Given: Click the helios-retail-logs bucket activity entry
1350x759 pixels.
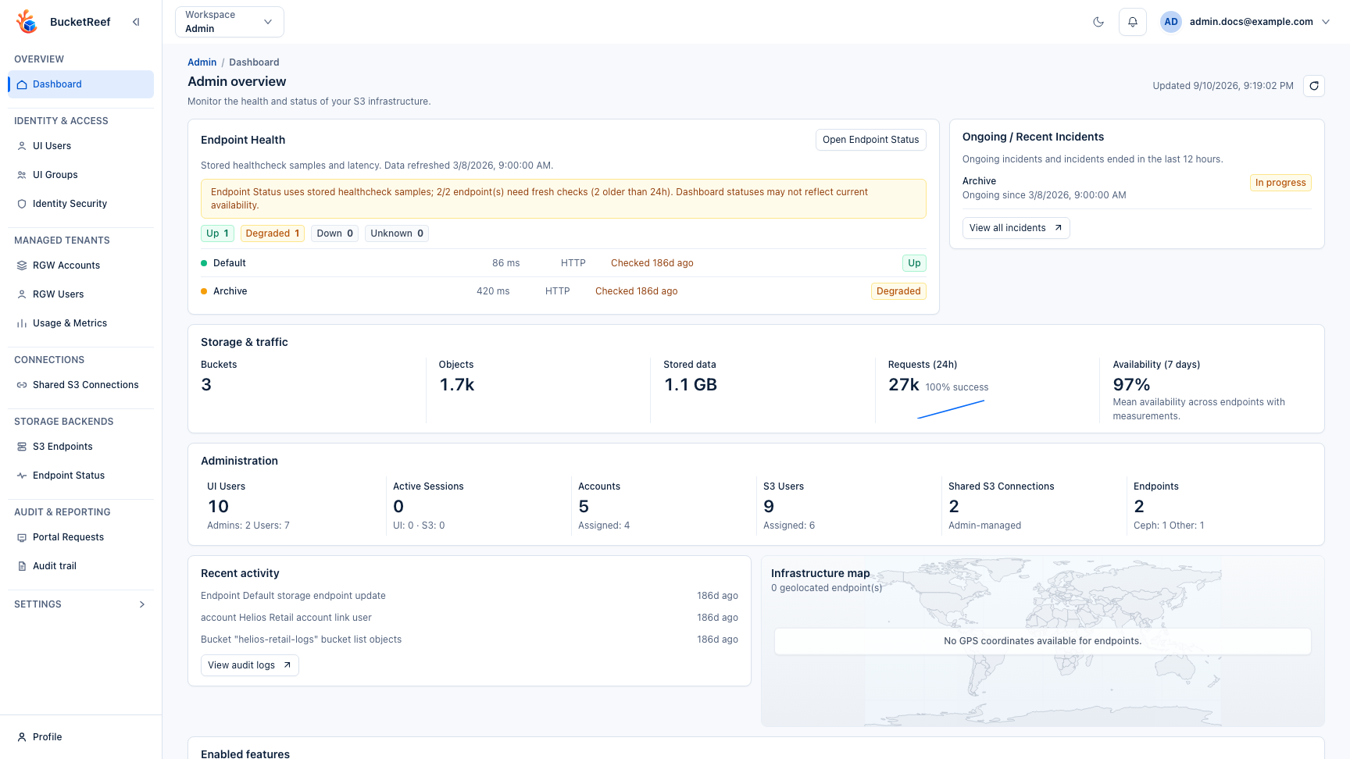Looking at the screenshot, I should pyautogui.click(x=470, y=640).
